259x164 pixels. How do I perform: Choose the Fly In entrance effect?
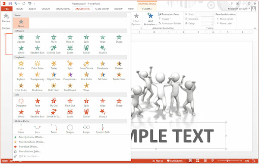[54, 39]
